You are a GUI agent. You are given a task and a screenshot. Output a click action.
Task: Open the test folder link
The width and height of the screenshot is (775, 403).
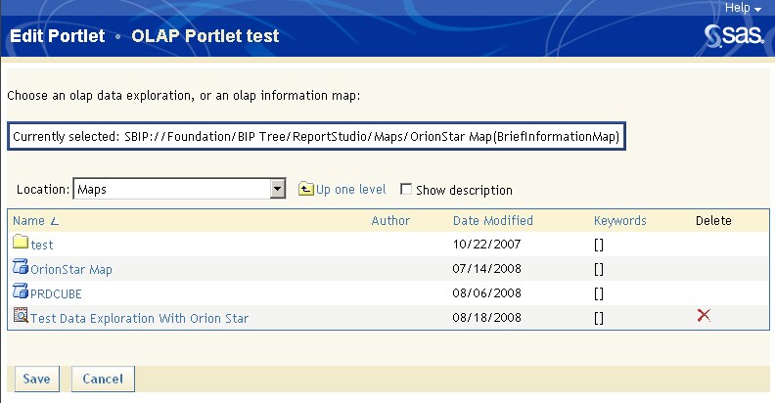[42, 245]
